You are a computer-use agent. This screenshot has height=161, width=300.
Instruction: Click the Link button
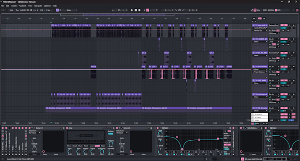point(11,10)
